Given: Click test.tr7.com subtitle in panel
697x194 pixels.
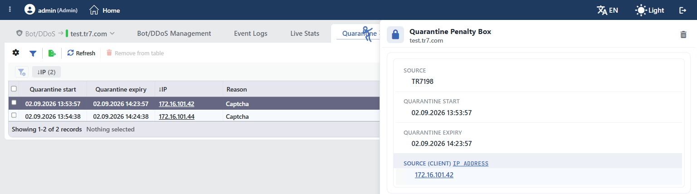Looking at the screenshot, I should point(426,40).
